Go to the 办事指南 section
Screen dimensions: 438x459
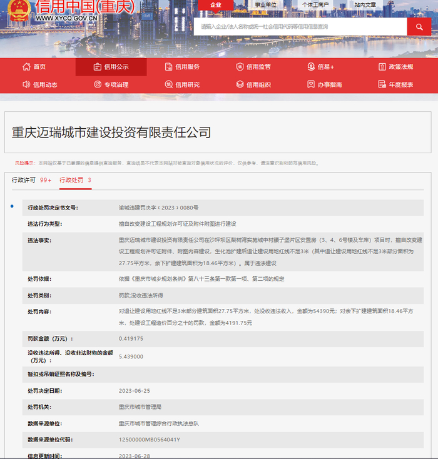point(330,84)
